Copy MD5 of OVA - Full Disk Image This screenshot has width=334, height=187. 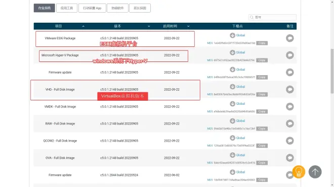pyautogui.click(x=262, y=163)
